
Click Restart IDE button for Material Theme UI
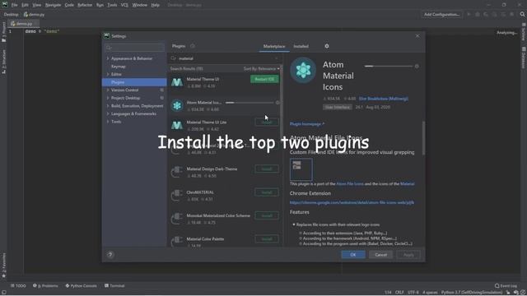point(264,79)
